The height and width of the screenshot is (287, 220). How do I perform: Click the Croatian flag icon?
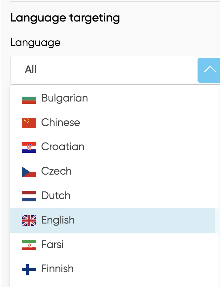click(x=29, y=147)
